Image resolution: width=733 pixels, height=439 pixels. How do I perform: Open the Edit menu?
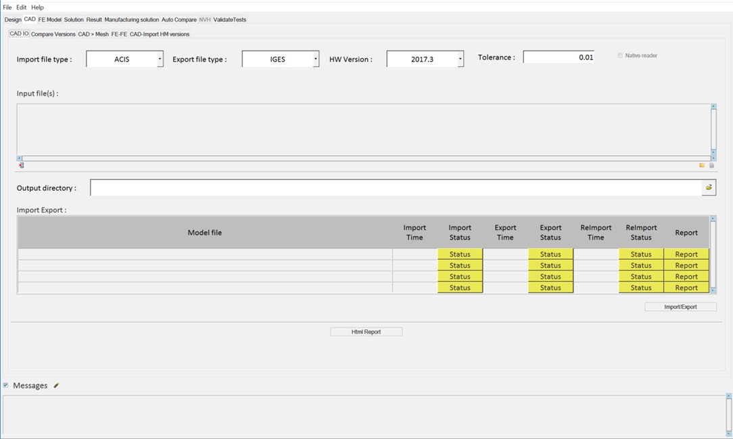[22, 7]
